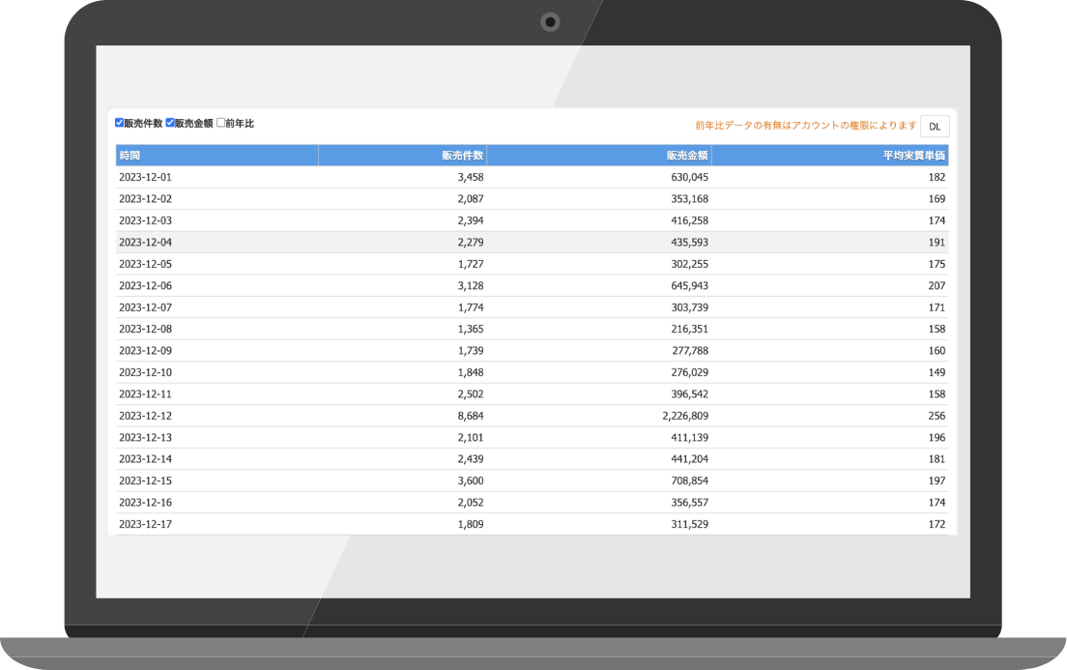Click average unit price 256
The image size is (1067, 670).
click(936, 416)
